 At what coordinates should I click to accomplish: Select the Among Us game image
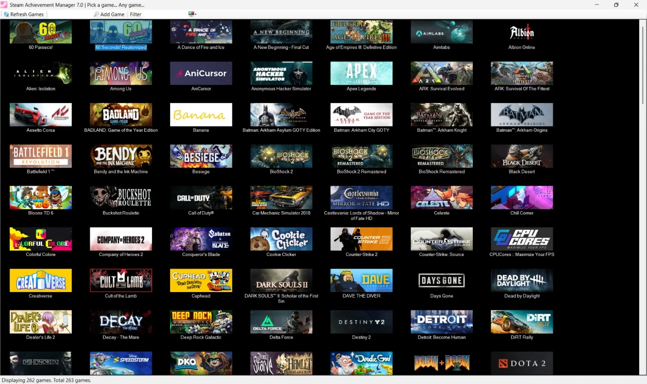click(121, 73)
